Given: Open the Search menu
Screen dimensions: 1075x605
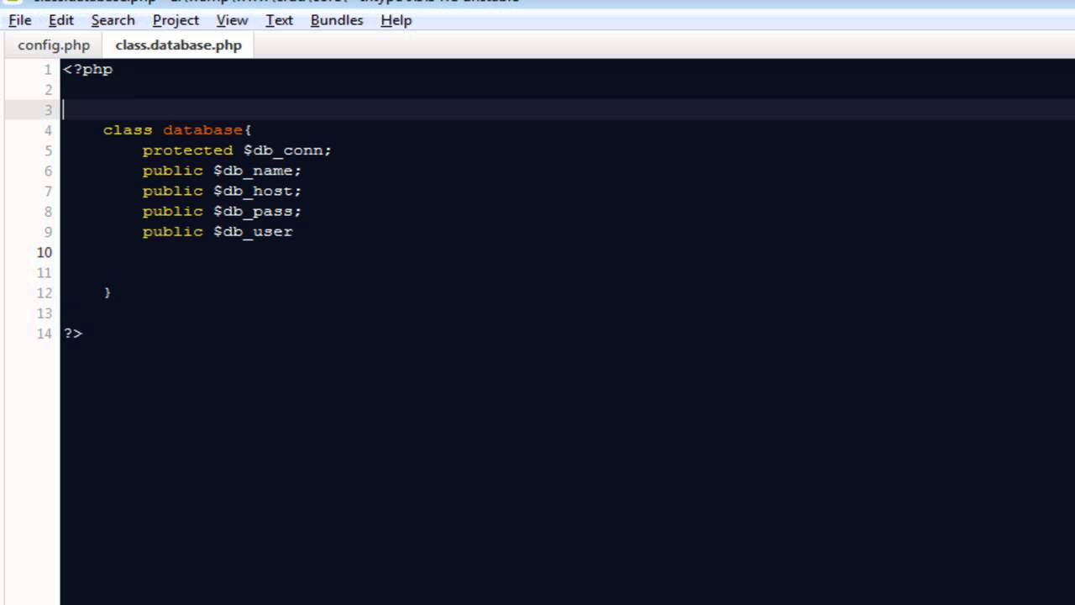Looking at the screenshot, I should click(113, 20).
